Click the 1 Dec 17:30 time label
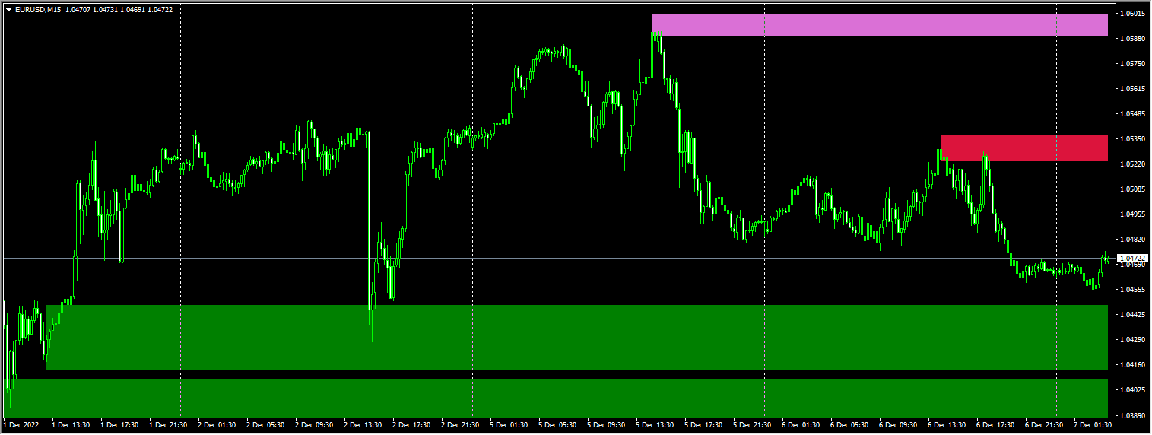 [x=119, y=426]
